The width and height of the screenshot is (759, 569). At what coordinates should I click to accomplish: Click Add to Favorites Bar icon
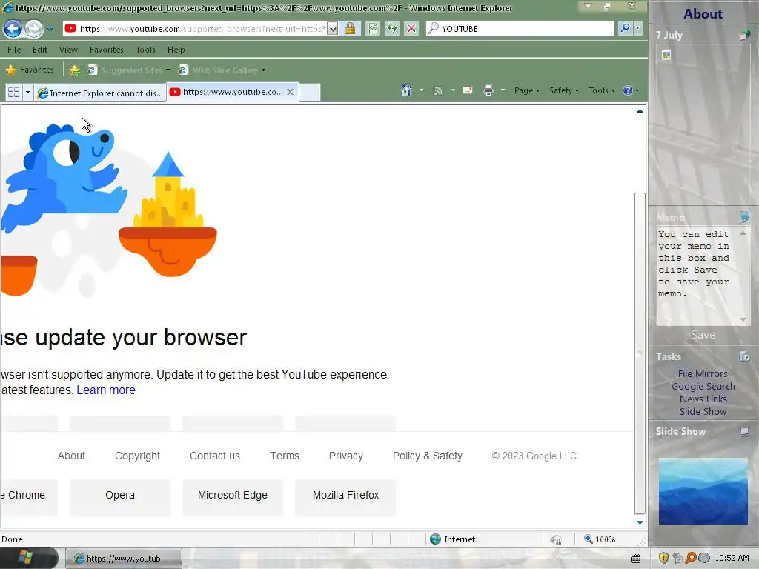click(75, 70)
